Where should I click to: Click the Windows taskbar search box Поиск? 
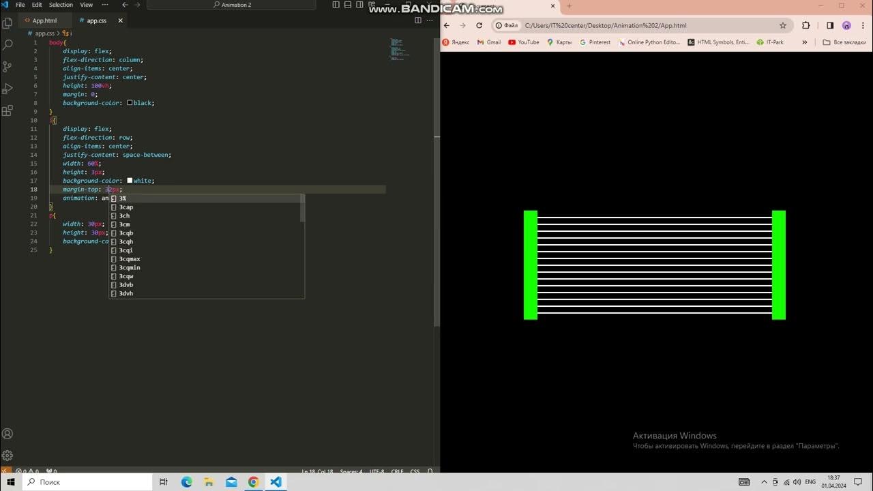tap(87, 482)
